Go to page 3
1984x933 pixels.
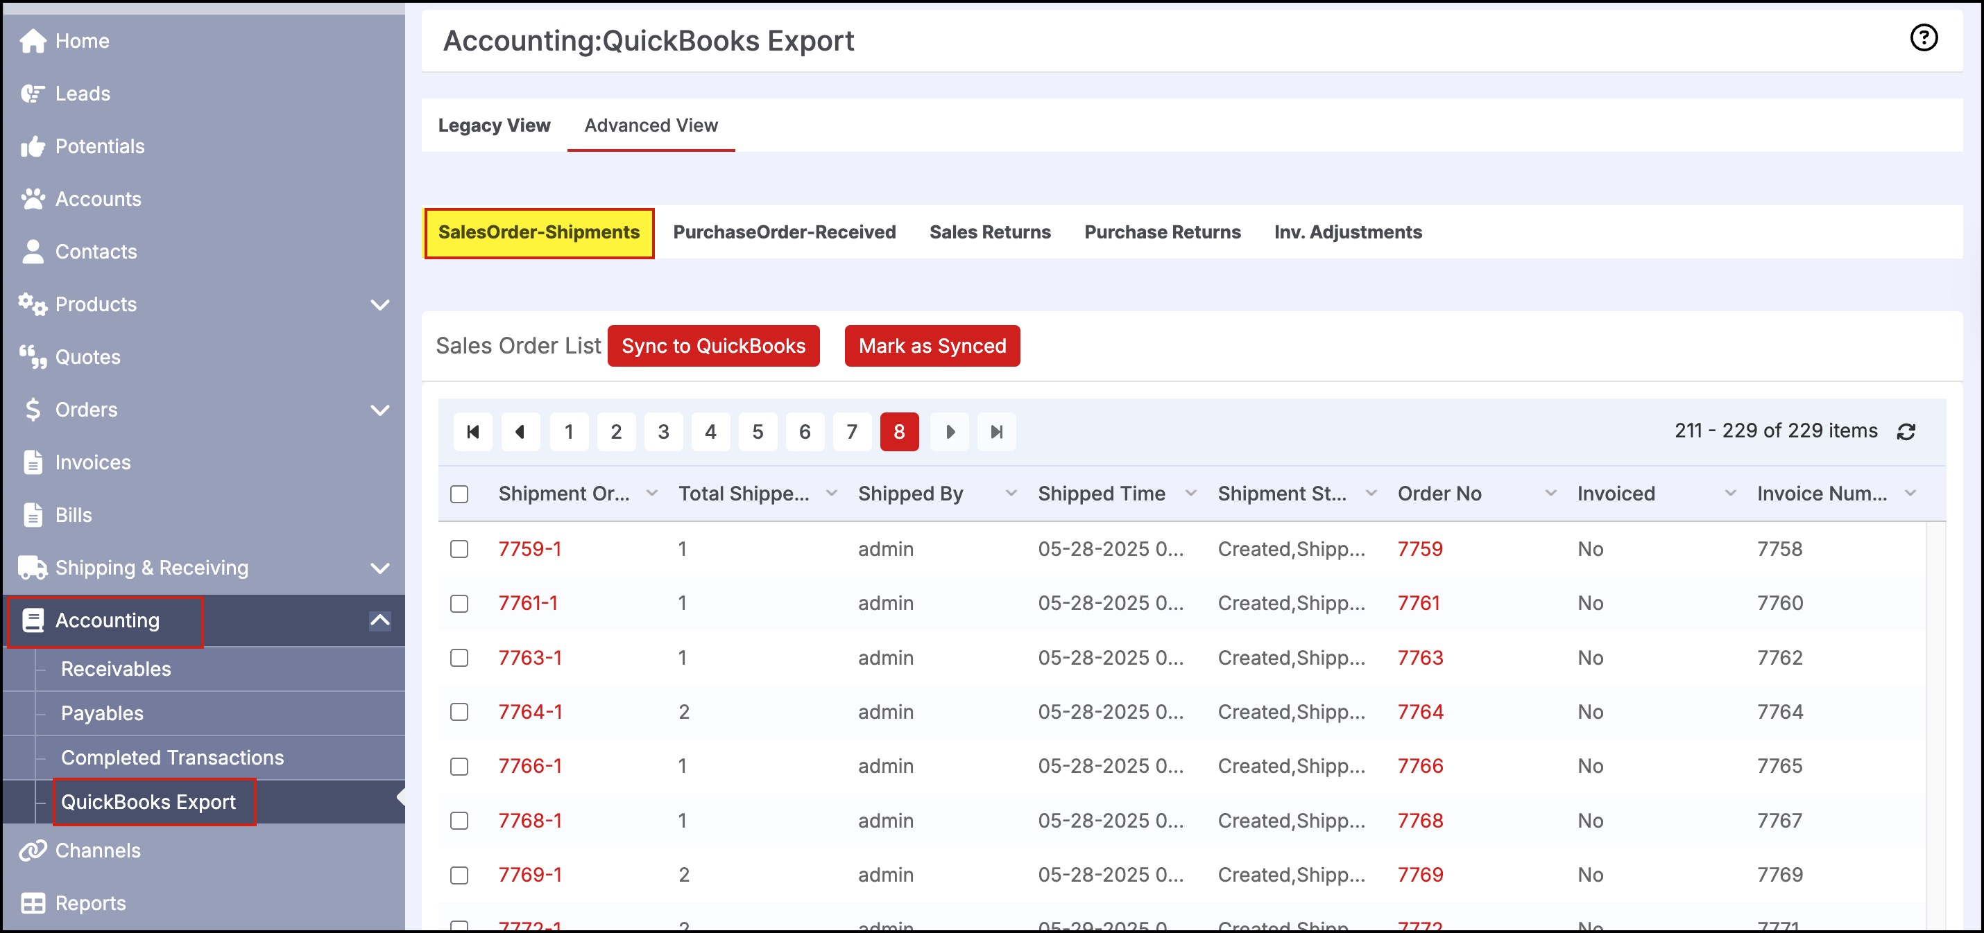click(x=663, y=432)
